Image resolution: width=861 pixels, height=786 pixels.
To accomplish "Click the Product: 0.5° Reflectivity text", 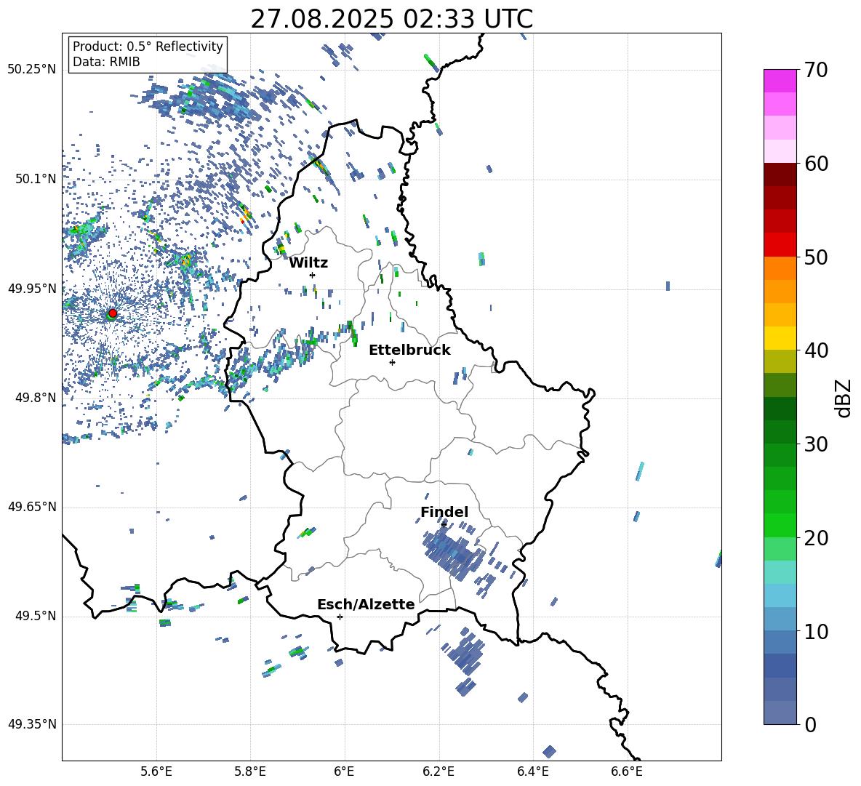I will 148,46.
